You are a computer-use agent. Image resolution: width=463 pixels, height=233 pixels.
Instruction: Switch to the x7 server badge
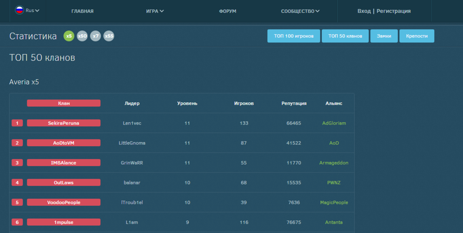pos(95,36)
